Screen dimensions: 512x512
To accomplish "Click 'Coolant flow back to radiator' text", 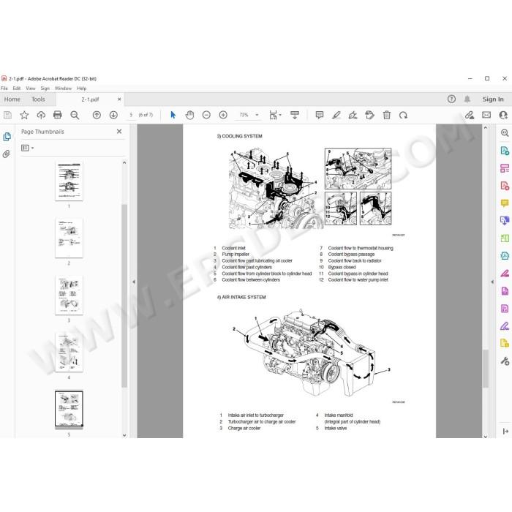I will [x=355, y=260].
